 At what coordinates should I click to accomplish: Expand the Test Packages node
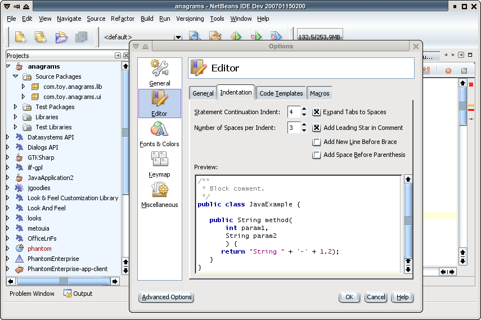click(x=15, y=107)
